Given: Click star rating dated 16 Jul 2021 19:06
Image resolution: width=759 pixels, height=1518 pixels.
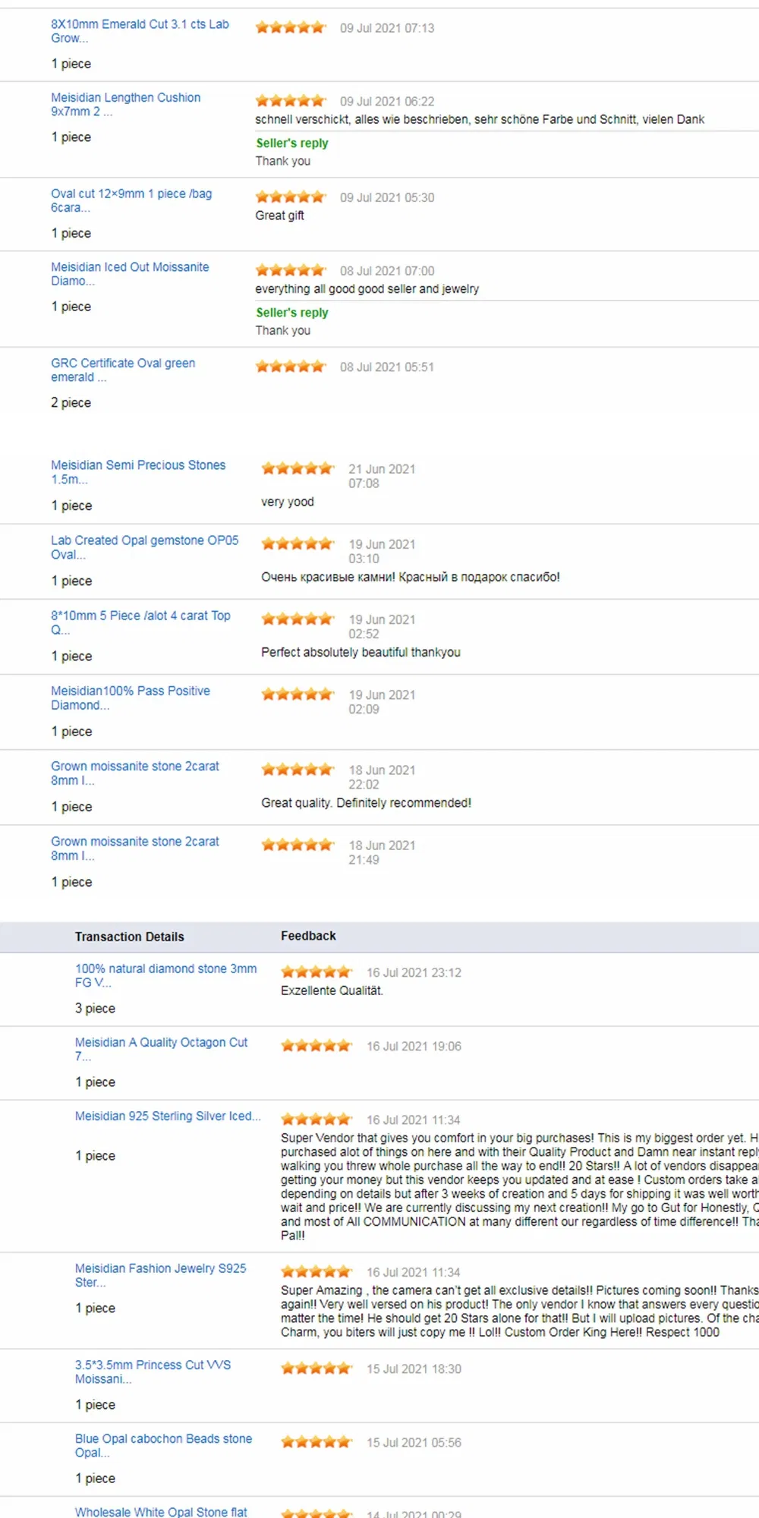Looking at the screenshot, I should tap(317, 1046).
